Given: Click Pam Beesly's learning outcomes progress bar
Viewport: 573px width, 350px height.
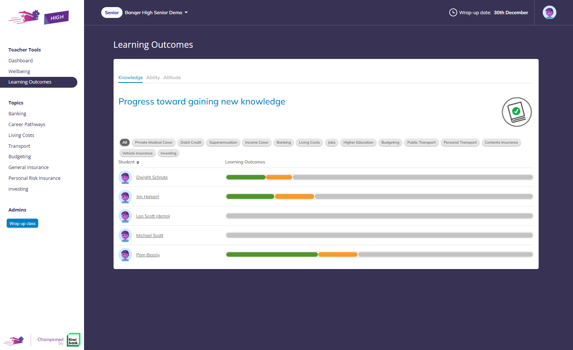Looking at the screenshot, I should tap(380, 254).
